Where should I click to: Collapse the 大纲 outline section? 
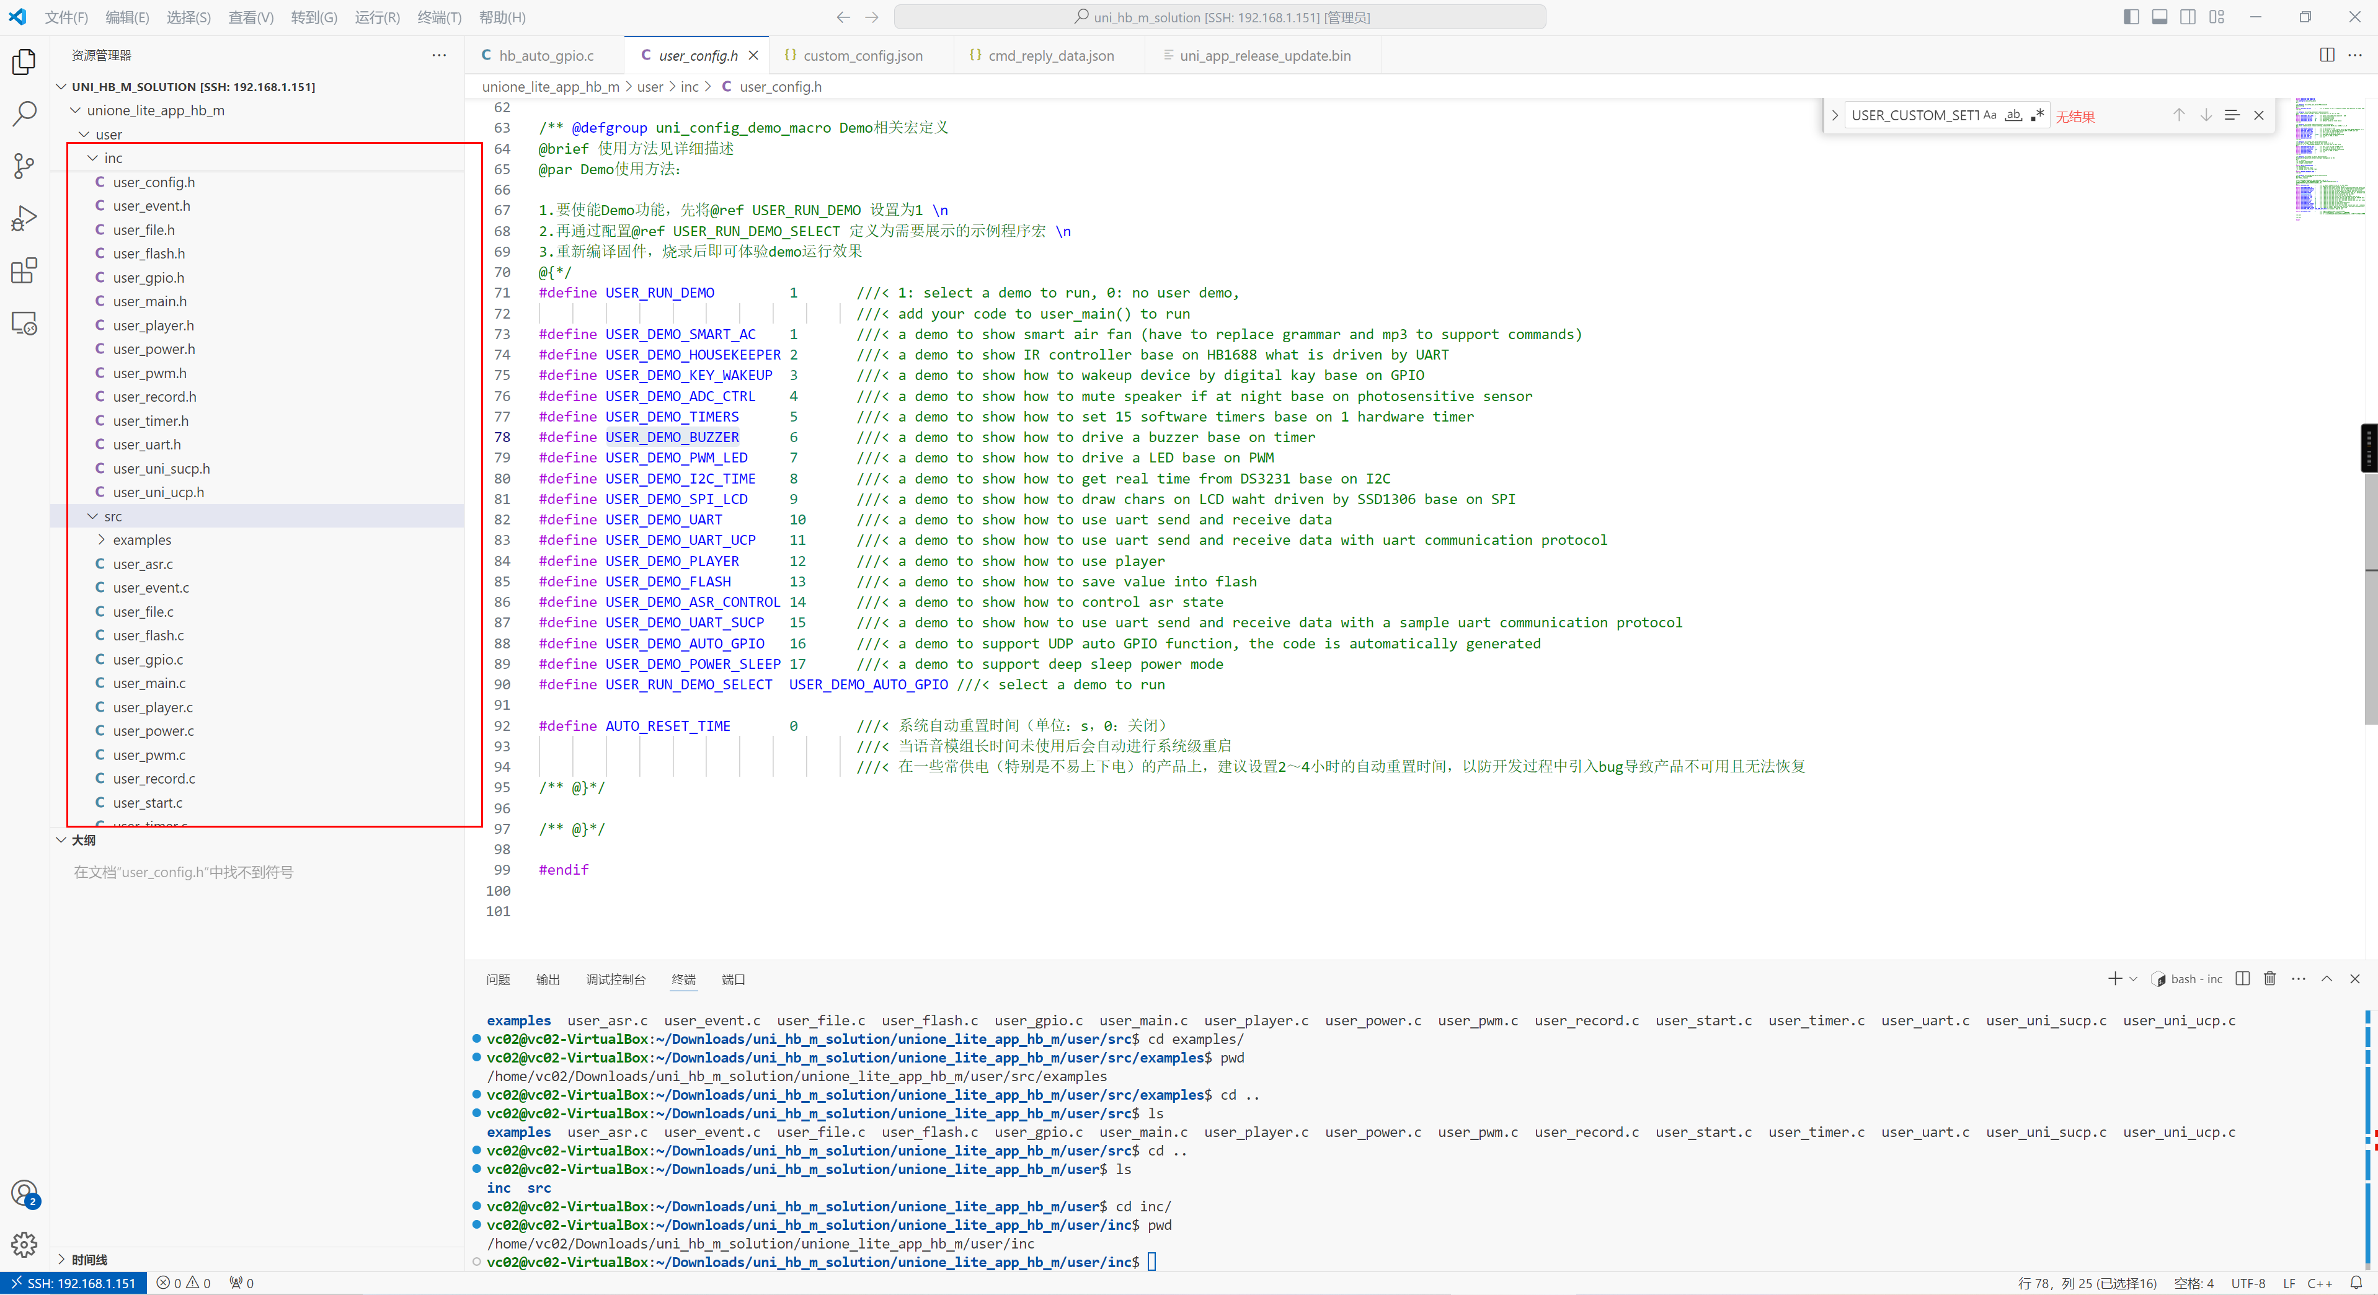(61, 840)
